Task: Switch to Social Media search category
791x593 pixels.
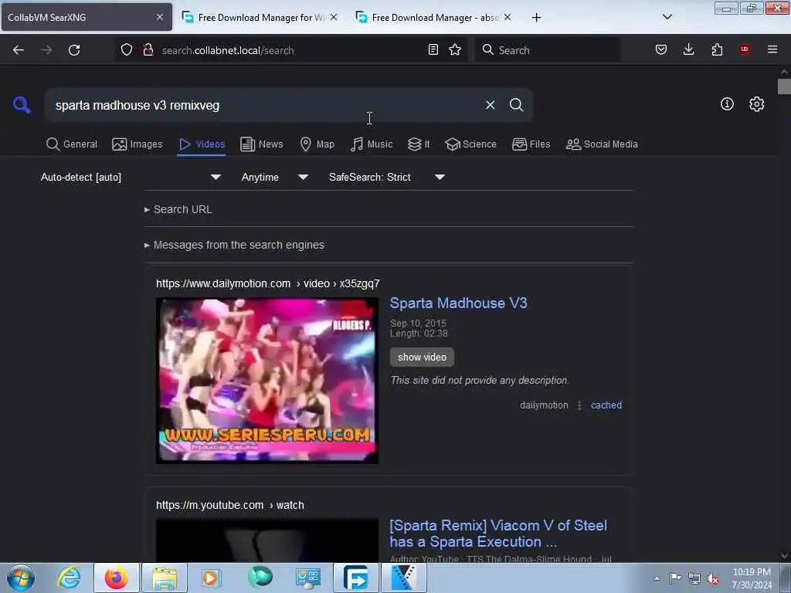Action: pos(602,144)
